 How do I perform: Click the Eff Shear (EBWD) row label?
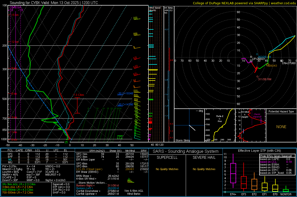(x=87, y=172)
